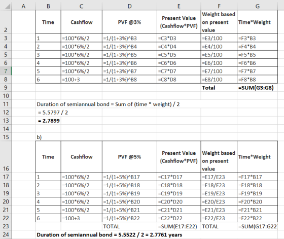
Task: Select cell with formula =1/(1+5%)^B17
Action: [x=129, y=177]
